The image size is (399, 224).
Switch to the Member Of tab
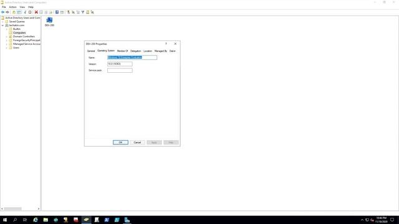(122, 51)
